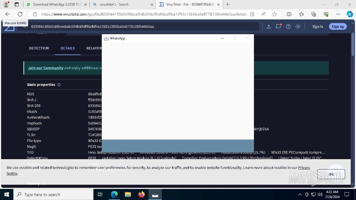Open volume control in tray
The width and height of the screenshot is (356, 200).
tap(320, 194)
